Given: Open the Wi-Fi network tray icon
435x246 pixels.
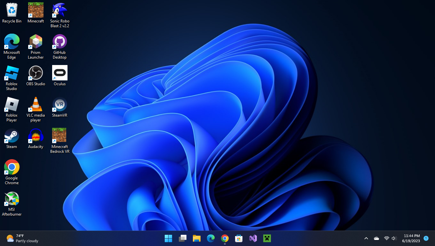Looking at the screenshot, I should (x=386, y=238).
